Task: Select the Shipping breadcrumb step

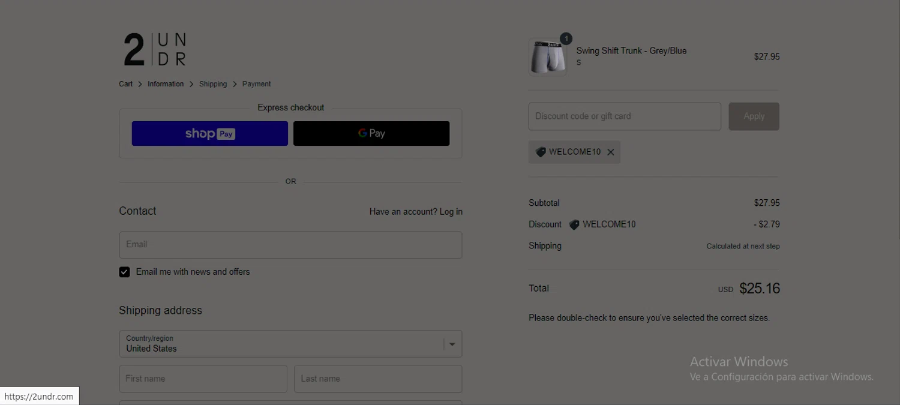Action: tap(213, 84)
